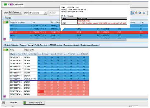Click the Lane 4 column header
The width and height of the screenshot is (150, 108).
[x=66, y=54]
